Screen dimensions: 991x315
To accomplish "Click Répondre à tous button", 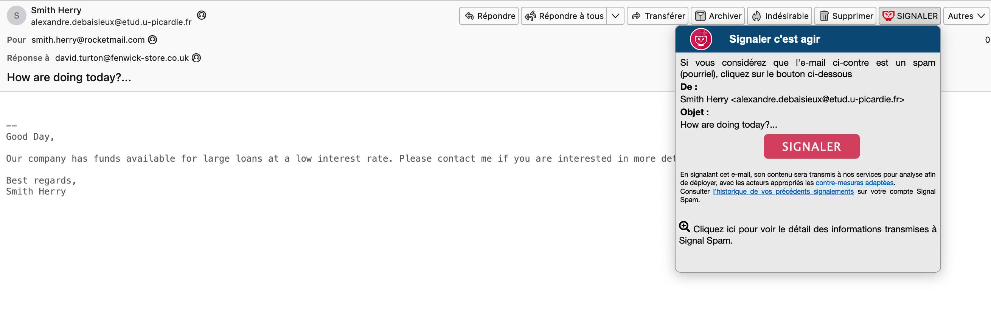I will click(564, 16).
